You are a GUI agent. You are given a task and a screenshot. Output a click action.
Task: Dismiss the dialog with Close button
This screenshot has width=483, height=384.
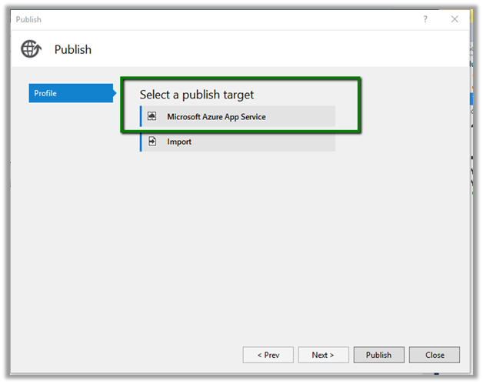[435, 355]
